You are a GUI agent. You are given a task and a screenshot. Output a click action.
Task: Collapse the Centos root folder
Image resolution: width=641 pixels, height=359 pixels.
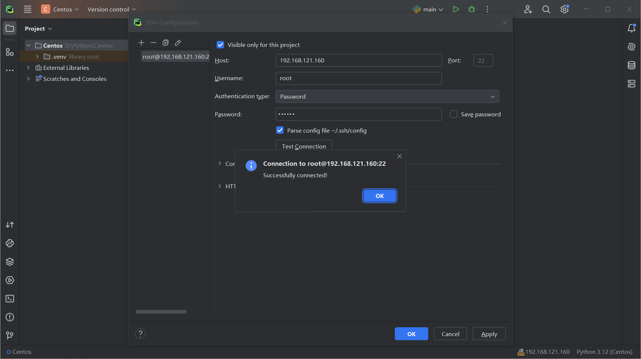(28, 45)
